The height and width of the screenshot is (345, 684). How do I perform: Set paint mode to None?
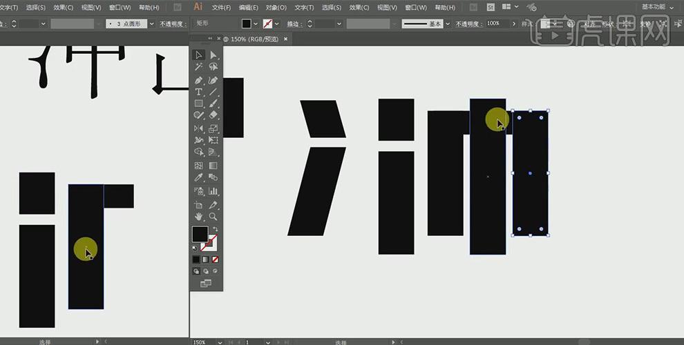pyautogui.click(x=215, y=259)
